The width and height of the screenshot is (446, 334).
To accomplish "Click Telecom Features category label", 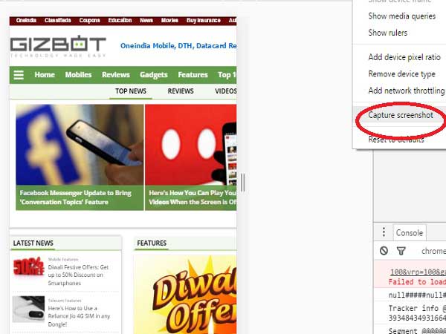I will point(65,301).
